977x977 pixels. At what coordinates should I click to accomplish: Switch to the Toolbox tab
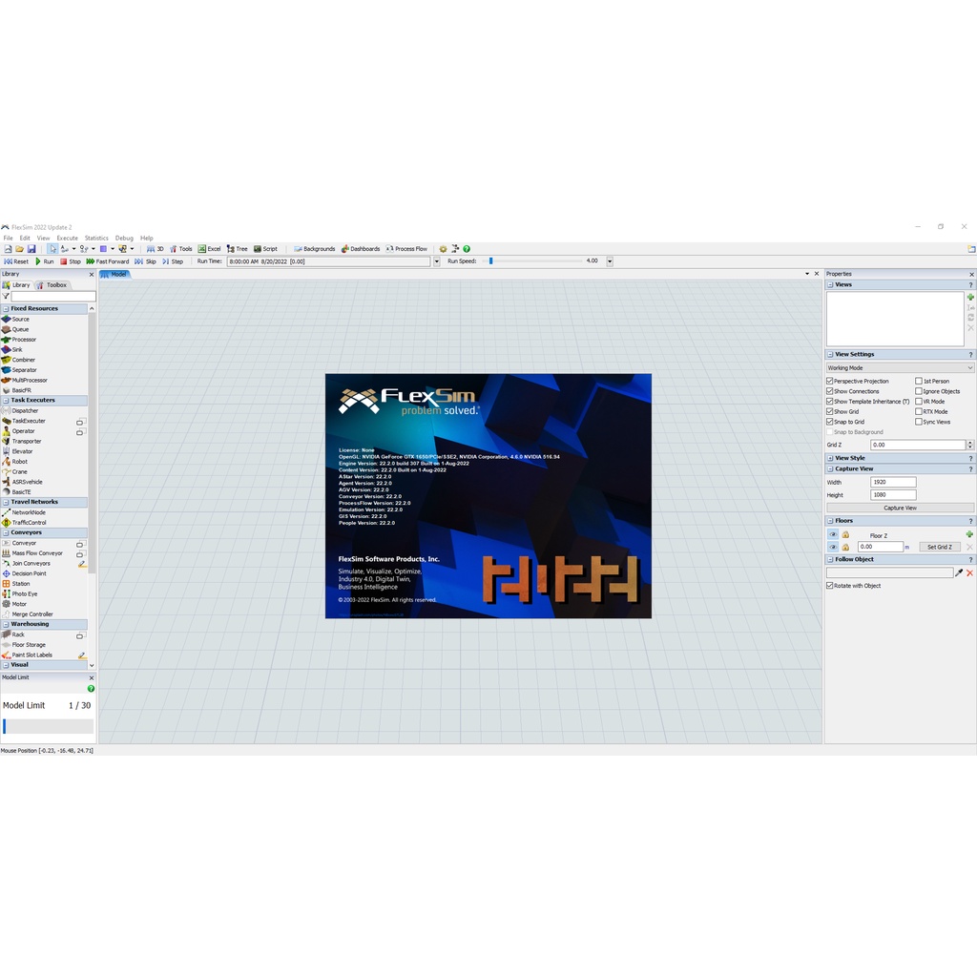pos(52,285)
